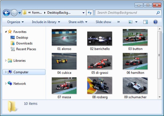The image size is (164, 116).
Task: Open the arrow between "form..." and DesktopBackg...
Action: pyautogui.click(x=45, y=13)
